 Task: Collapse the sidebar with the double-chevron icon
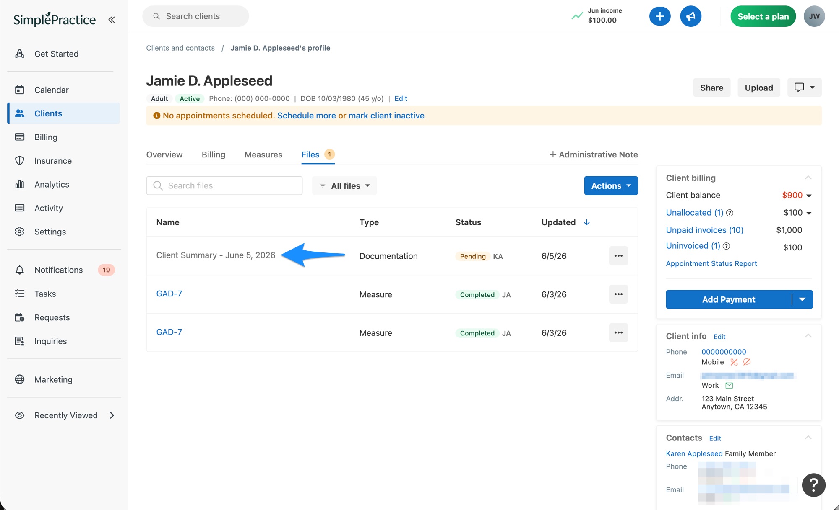(111, 20)
